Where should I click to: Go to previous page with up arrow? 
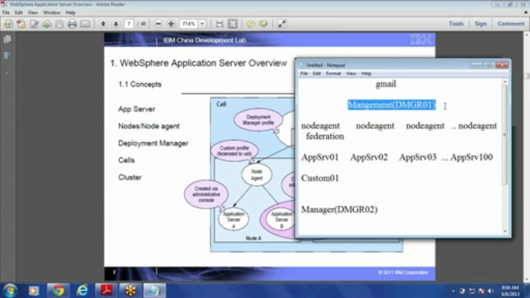tap(103, 24)
